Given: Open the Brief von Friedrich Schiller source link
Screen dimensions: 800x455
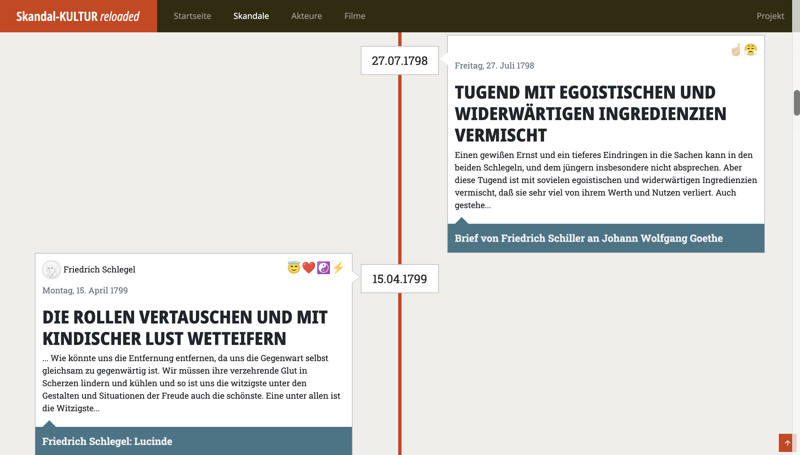Looking at the screenshot, I should (x=589, y=239).
